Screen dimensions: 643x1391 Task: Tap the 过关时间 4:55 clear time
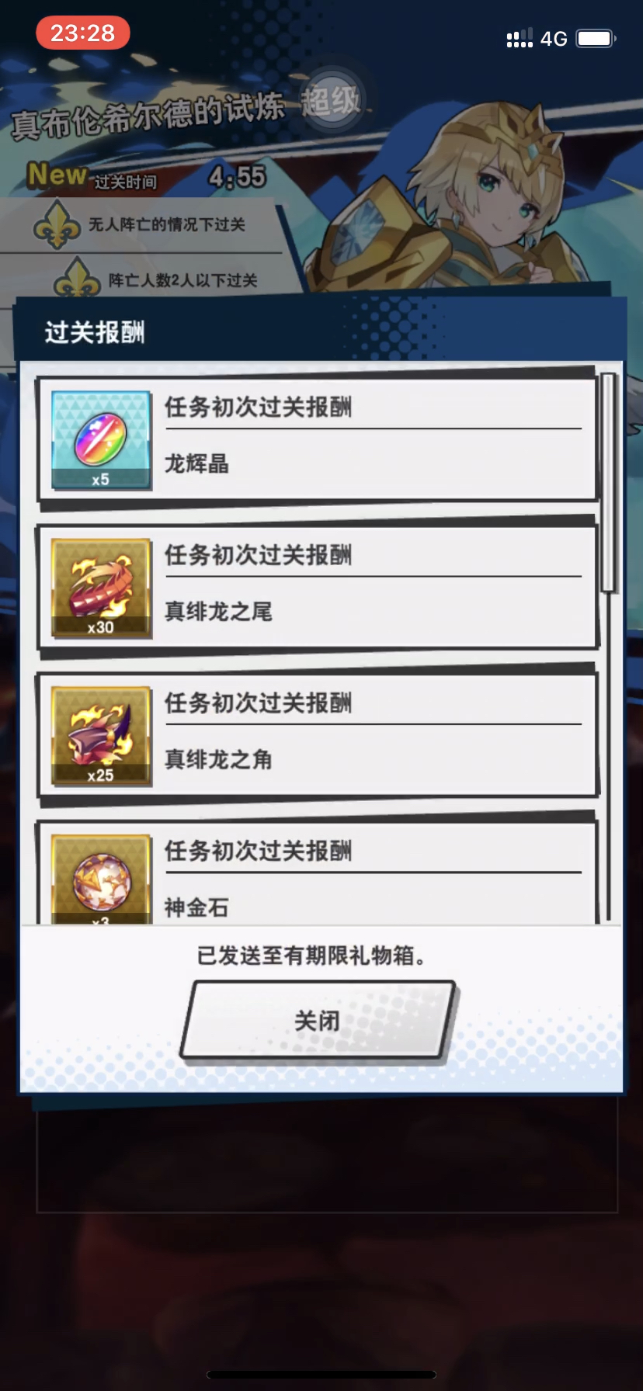point(180,179)
